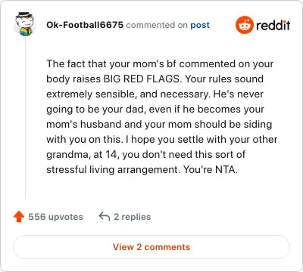Open the "2 replies" text
The image size is (303, 272).
(x=133, y=217)
